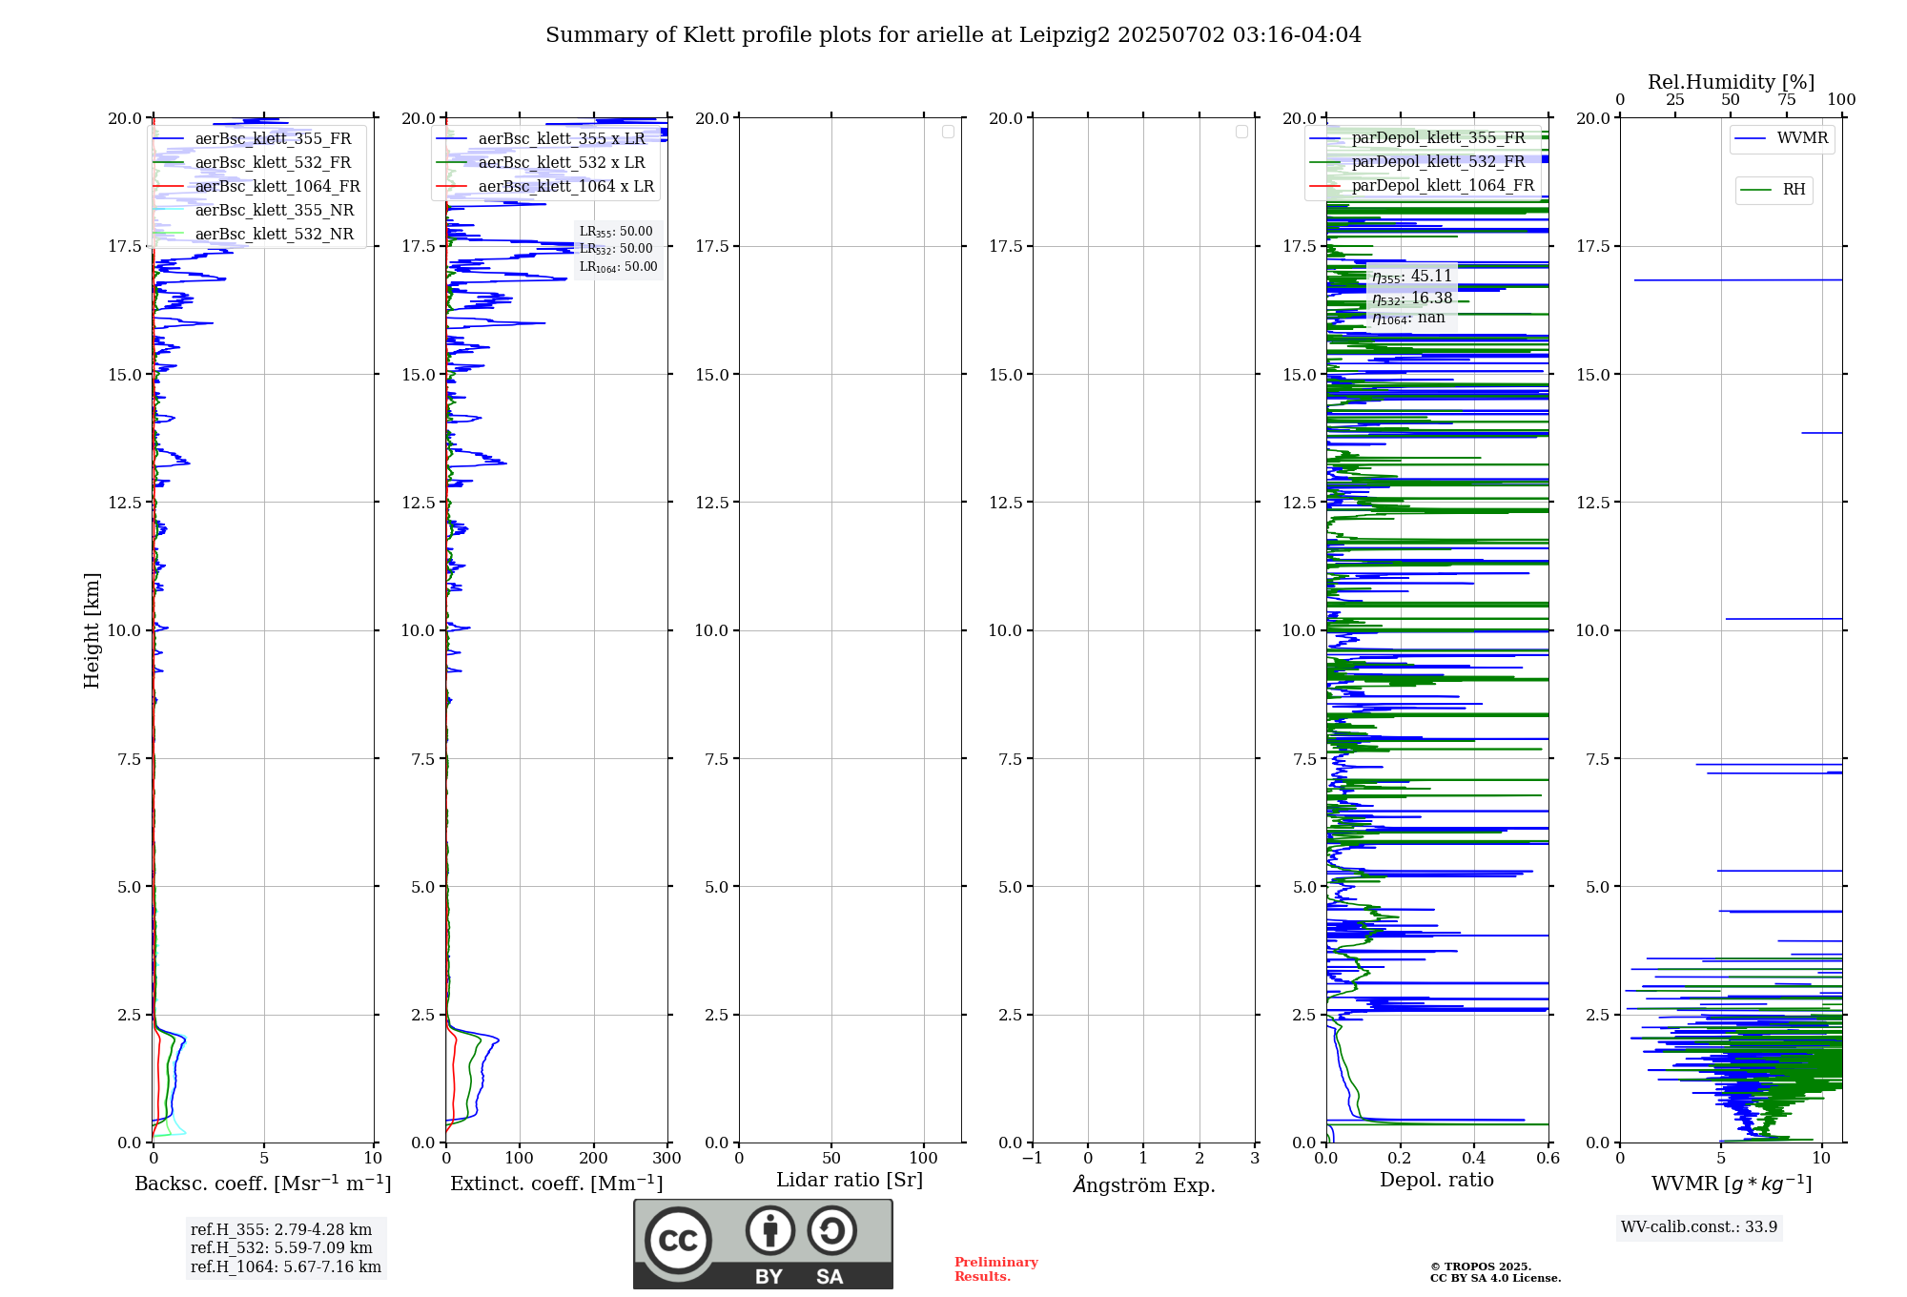Click the 'CC BY SA 4.0 License.' text
Screen dimensions: 1907x1297
point(1495,1278)
